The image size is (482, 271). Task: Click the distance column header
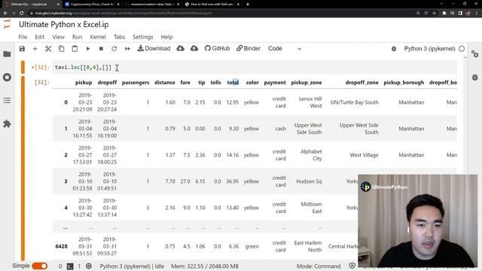tap(165, 82)
